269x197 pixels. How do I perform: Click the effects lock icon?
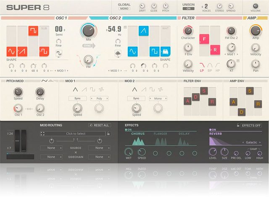click(238, 125)
